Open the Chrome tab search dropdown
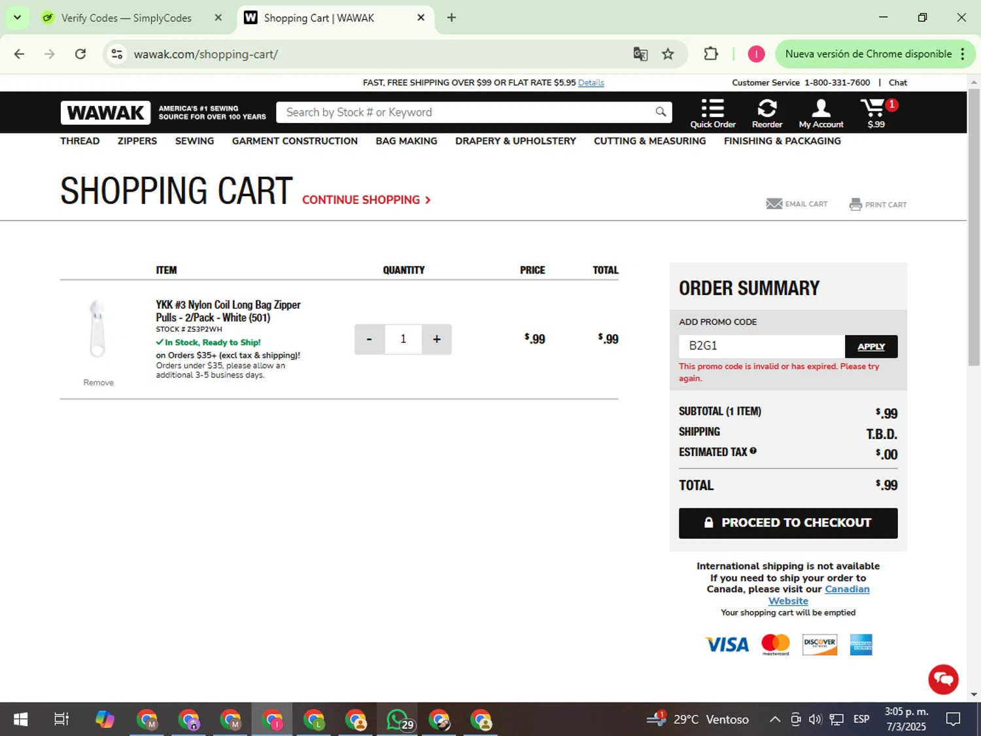Image resolution: width=981 pixels, height=736 pixels. coord(17,18)
